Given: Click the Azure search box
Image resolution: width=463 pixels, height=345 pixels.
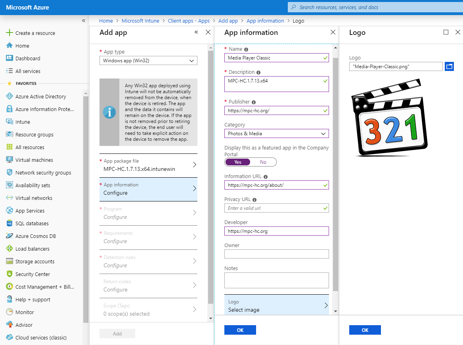Looking at the screenshot, I should tap(375, 8).
